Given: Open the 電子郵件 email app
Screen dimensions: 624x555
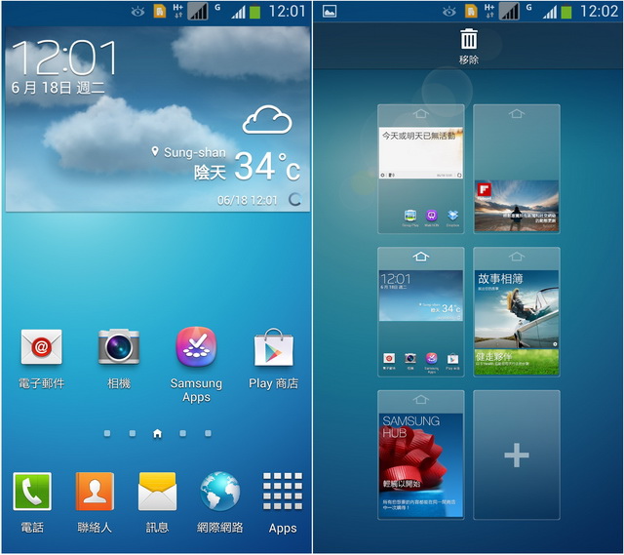Looking at the screenshot, I should tap(41, 347).
